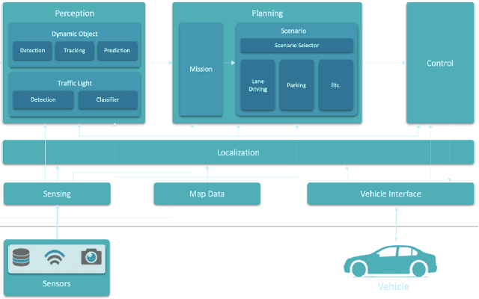Select the Control module block
The height and width of the screenshot is (299, 479).
[x=440, y=64]
